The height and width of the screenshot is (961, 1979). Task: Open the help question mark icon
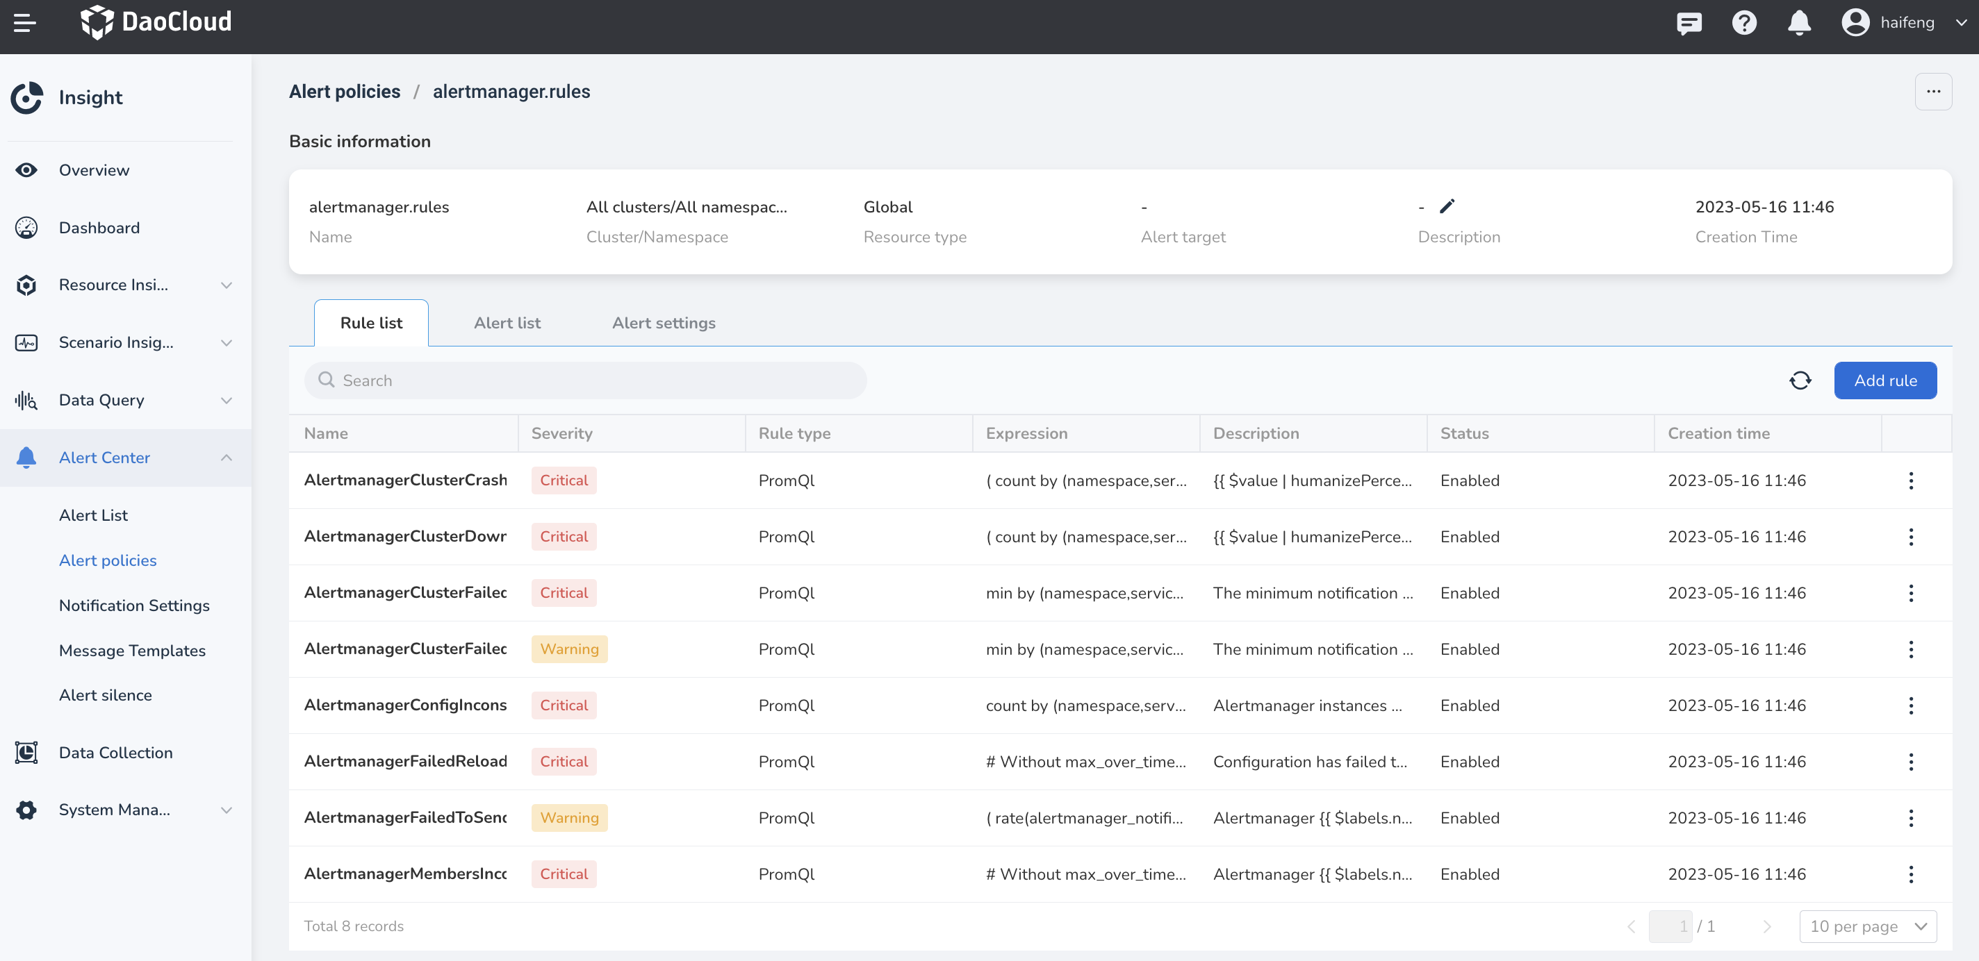click(x=1744, y=23)
